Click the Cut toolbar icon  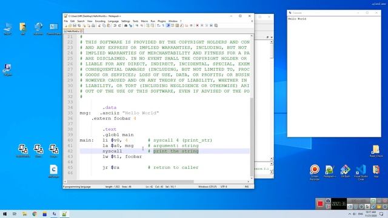tap(99, 25)
